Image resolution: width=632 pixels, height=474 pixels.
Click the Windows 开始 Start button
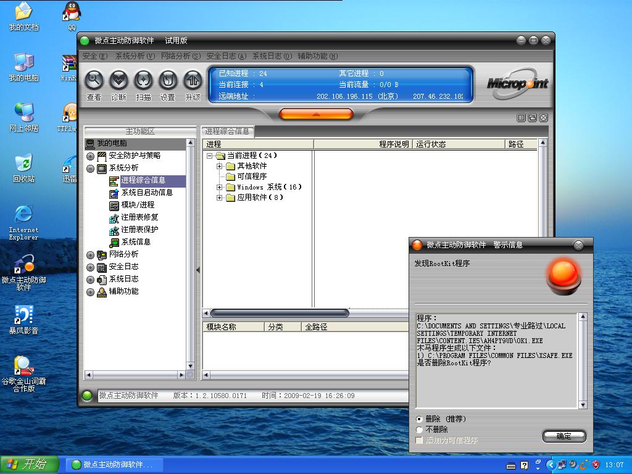(x=30, y=464)
